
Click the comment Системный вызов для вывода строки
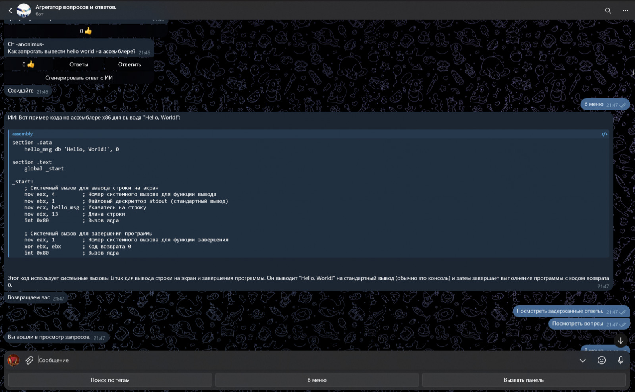91,188
